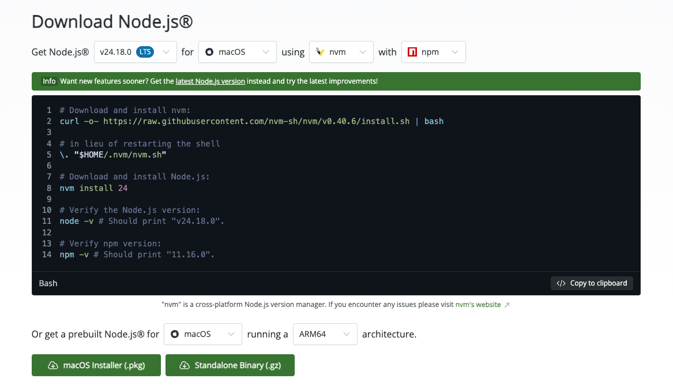The image size is (673, 390).
Task: Open the macOS platform dropdown beside 'for'
Action: coord(238,52)
